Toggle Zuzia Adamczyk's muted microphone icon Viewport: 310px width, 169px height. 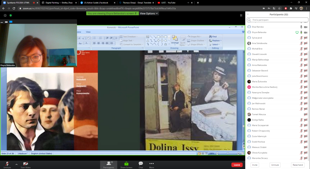301,136
